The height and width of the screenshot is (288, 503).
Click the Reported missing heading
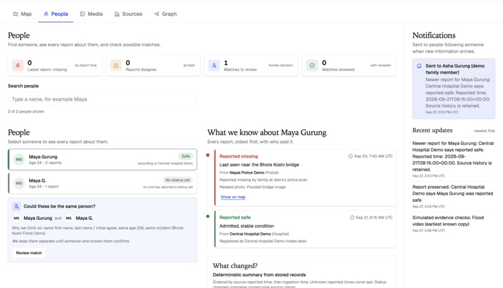[238, 156]
